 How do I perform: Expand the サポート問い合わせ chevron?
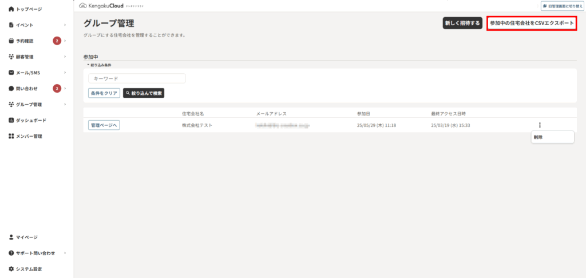coord(65,253)
